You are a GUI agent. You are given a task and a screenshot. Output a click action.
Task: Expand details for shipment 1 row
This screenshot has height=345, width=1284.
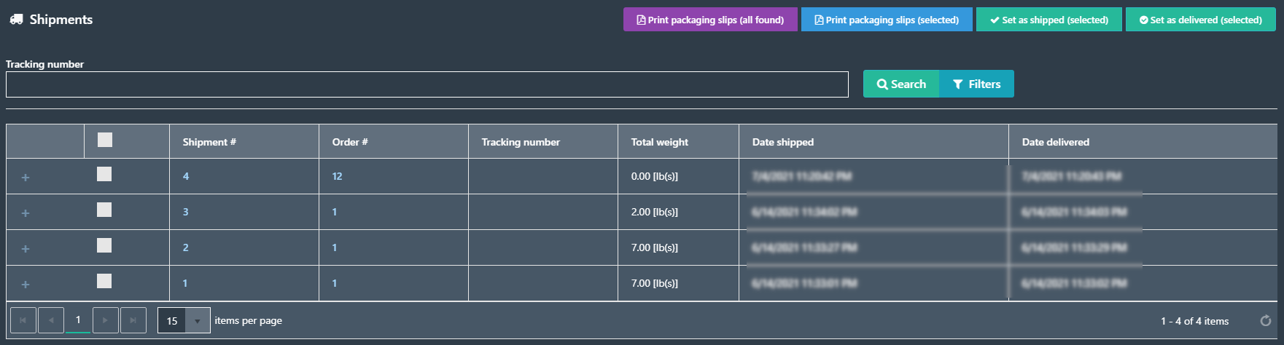click(x=26, y=285)
